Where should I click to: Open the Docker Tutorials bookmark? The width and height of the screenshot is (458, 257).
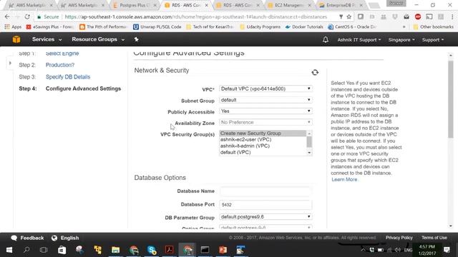pyautogui.click(x=304, y=27)
